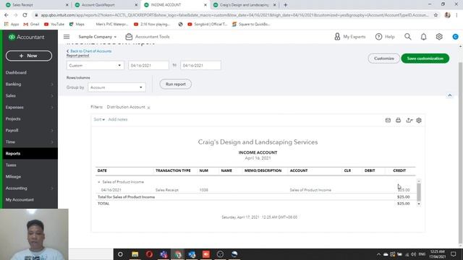
Task: Close the Sales Receipt tab
Action: coord(67,5)
